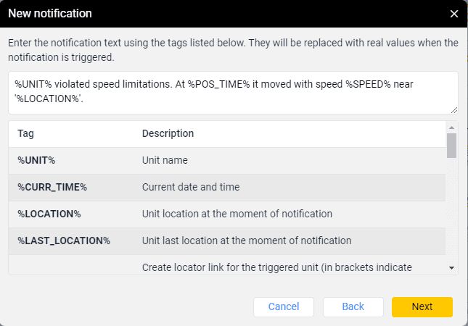This screenshot has width=468, height=326.
Task: Proceed with the yellow Next button
Action: pyautogui.click(x=422, y=306)
